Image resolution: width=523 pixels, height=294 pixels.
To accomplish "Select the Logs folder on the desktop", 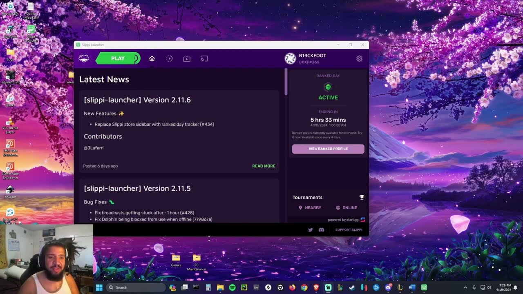I will (x=10, y=55).
